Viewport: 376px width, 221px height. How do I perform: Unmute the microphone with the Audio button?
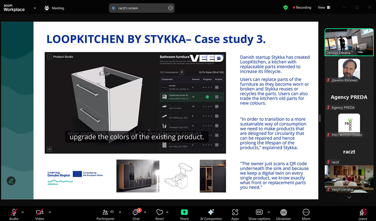(14, 214)
